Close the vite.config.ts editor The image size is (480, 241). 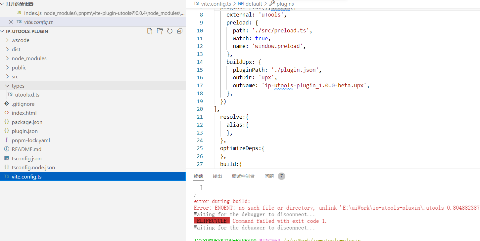[11, 22]
